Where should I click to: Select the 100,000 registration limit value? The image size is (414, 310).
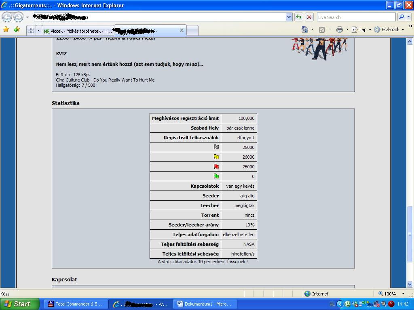point(247,118)
